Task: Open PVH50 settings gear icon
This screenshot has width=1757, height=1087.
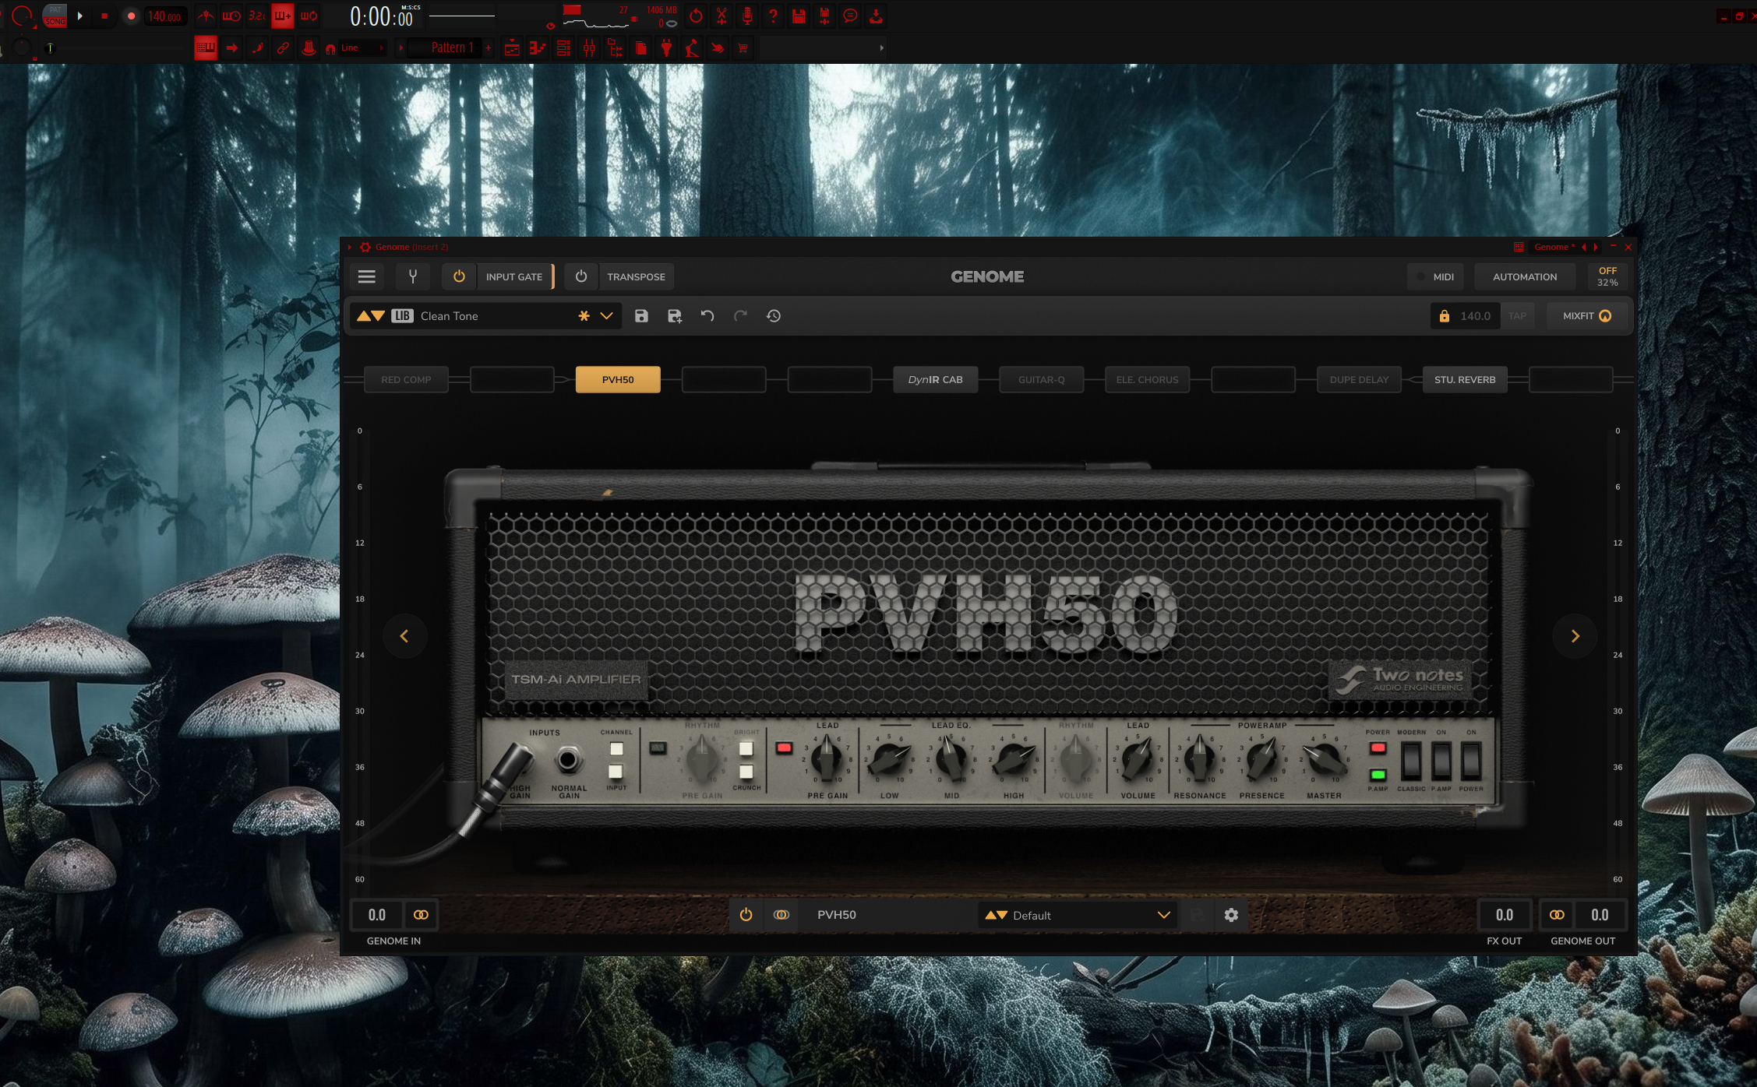Action: (1231, 915)
